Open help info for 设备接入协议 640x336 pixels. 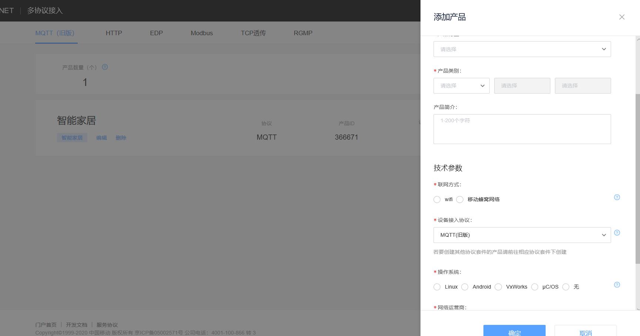tap(617, 233)
